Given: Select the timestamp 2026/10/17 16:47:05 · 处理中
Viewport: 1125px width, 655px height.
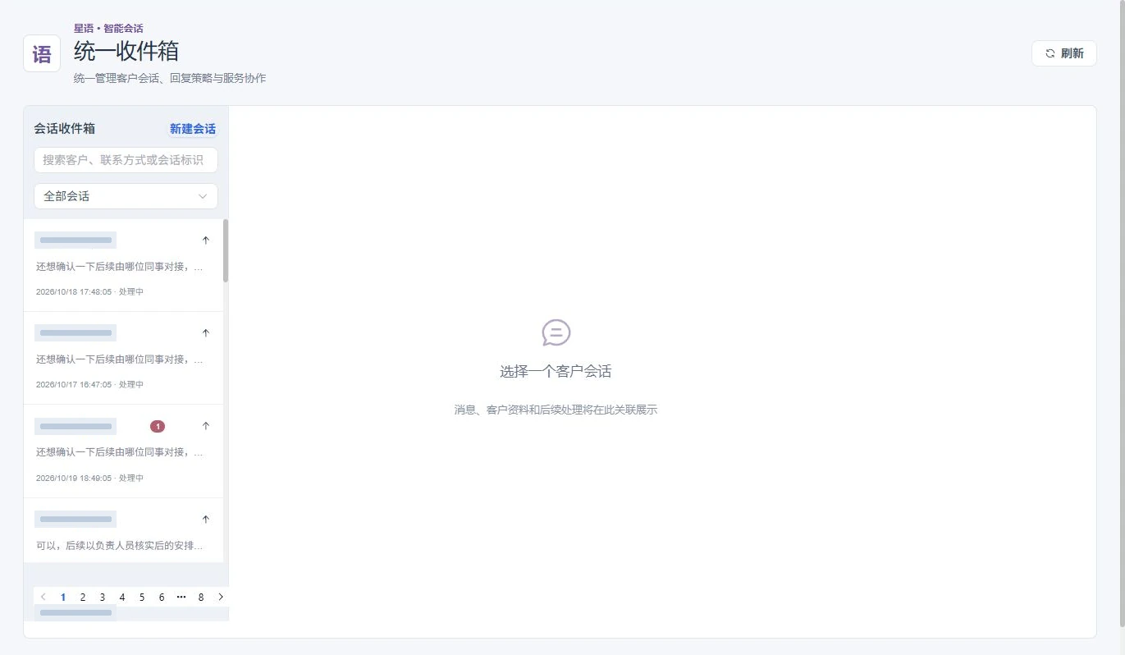Looking at the screenshot, I should (89, 384).
